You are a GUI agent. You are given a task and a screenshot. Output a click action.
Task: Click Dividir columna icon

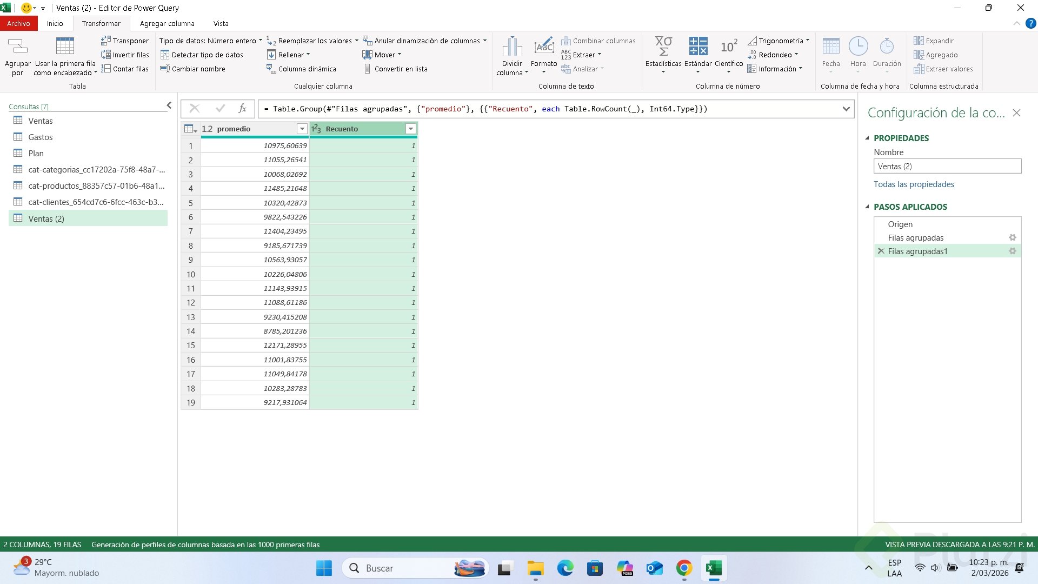(x=511, y=47)
